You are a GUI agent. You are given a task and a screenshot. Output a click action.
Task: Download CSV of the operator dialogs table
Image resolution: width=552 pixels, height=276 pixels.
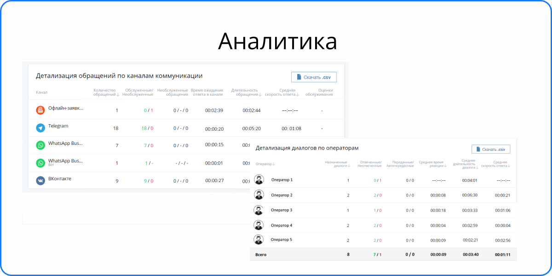coord(491,149)
